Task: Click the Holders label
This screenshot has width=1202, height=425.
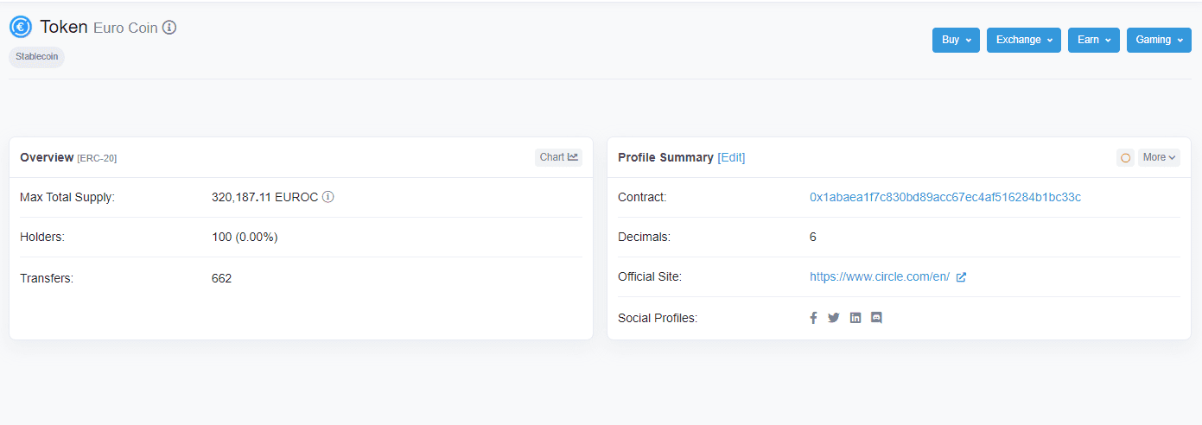Action: coord(42,237)
